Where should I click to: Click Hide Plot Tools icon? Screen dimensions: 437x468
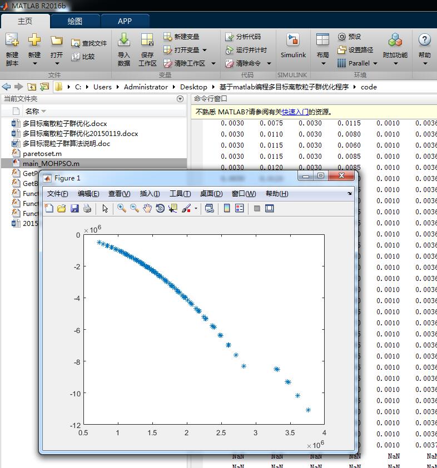point(257,208)
